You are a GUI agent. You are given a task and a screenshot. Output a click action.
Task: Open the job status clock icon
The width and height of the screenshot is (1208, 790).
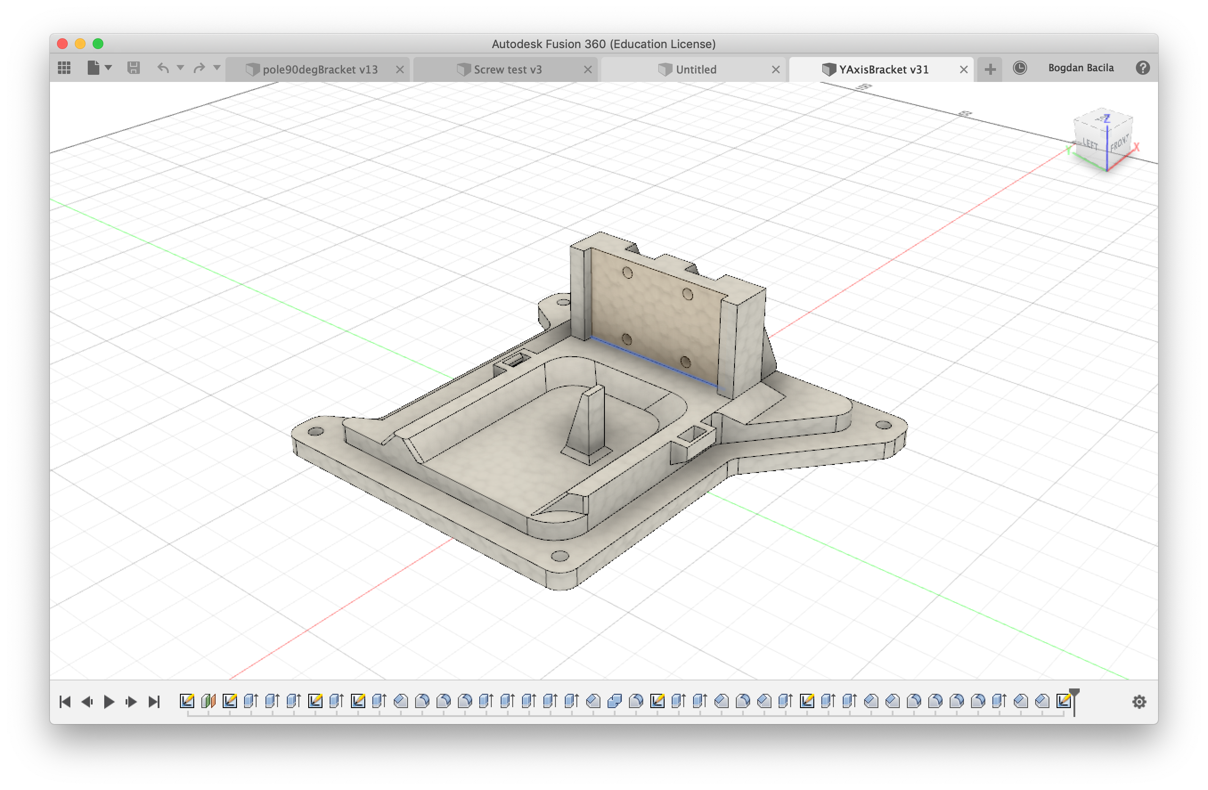click(1020, 68)
